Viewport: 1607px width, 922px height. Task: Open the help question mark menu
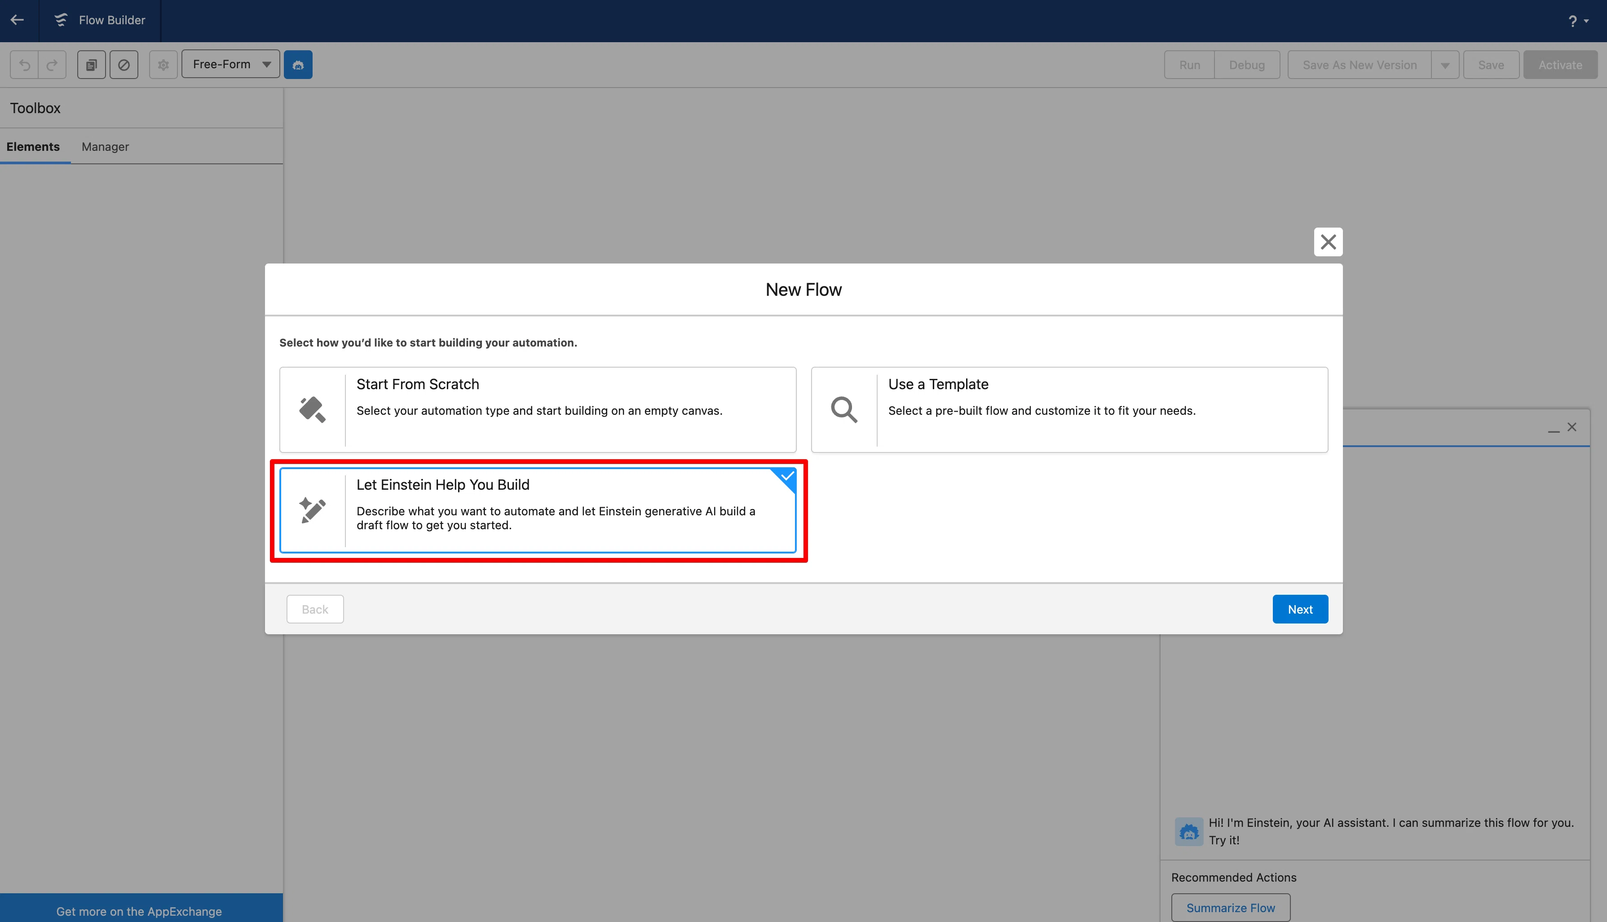[x=1578, y=21]
